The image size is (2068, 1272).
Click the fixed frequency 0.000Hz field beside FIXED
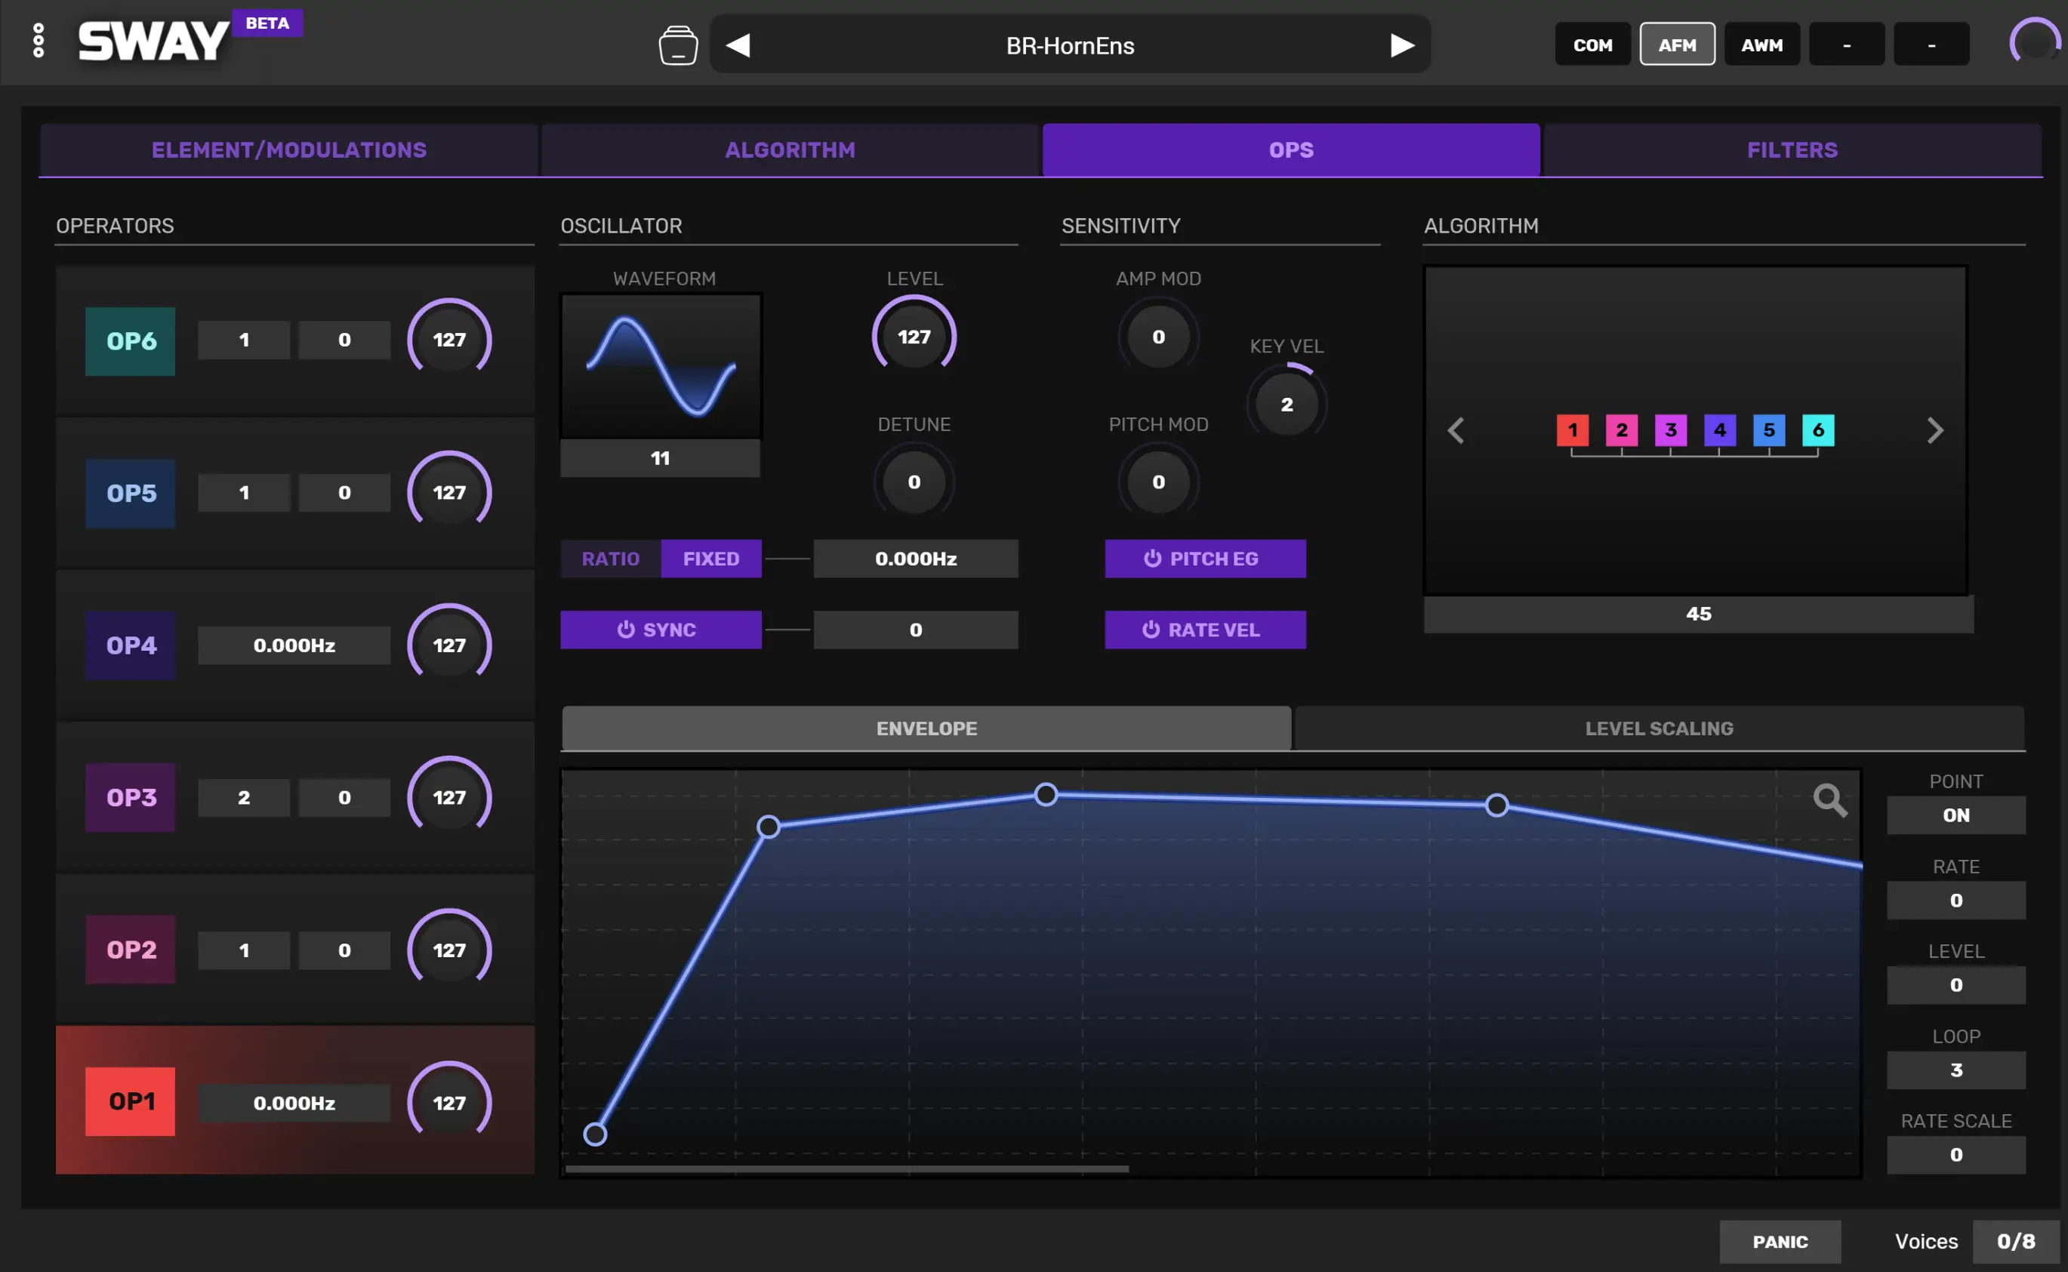click(x=915, y=559)
